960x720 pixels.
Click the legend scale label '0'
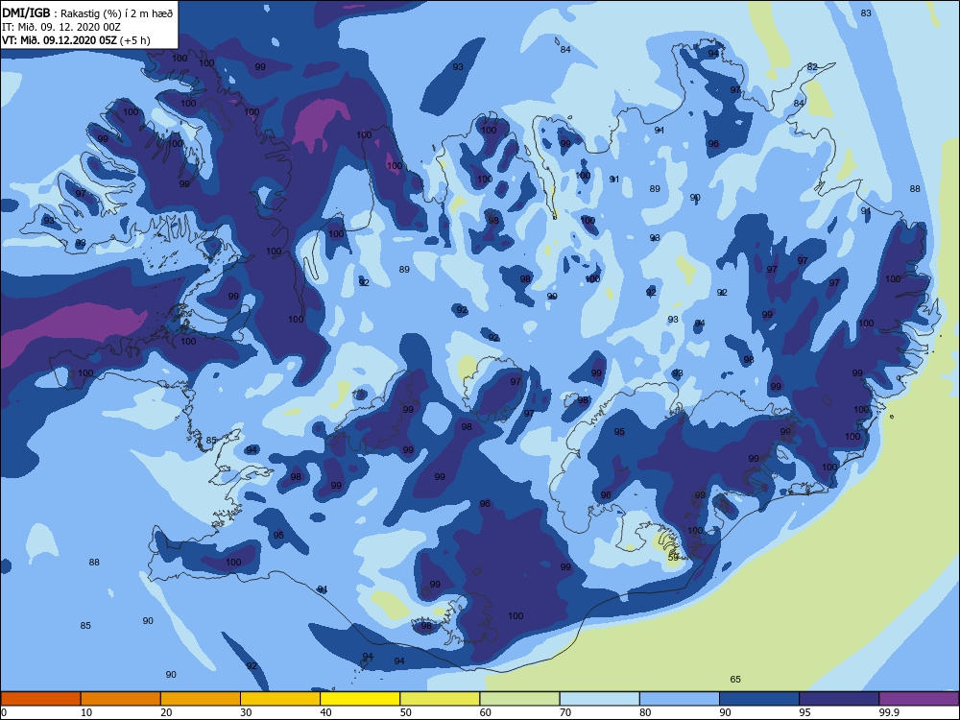(x=4, y=712)
